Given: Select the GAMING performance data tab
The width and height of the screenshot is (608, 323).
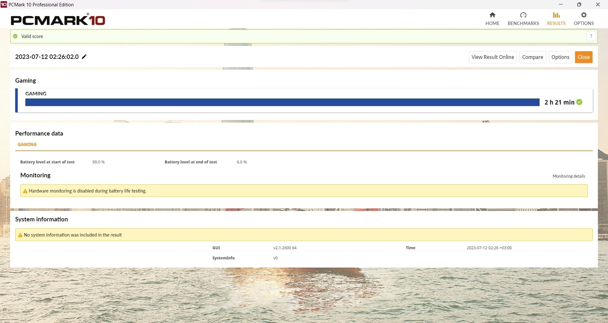Looking at the screenshot, I should [27, 144].
